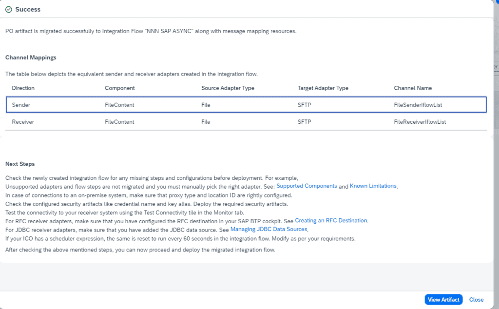Open Creating an RFC Destination link
The image size is (499, 309).
(331, 220)
